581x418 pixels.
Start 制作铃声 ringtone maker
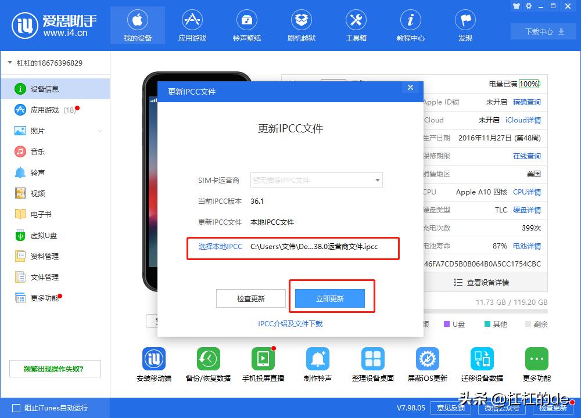pos(318,364)
